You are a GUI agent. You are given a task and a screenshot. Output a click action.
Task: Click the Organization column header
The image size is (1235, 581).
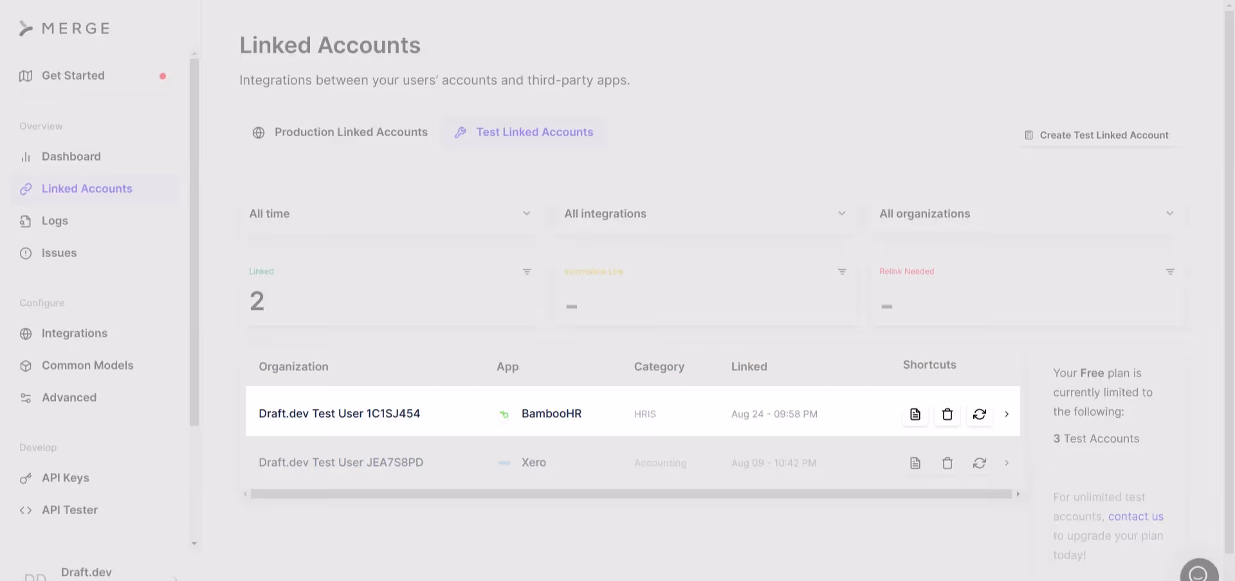293,367
